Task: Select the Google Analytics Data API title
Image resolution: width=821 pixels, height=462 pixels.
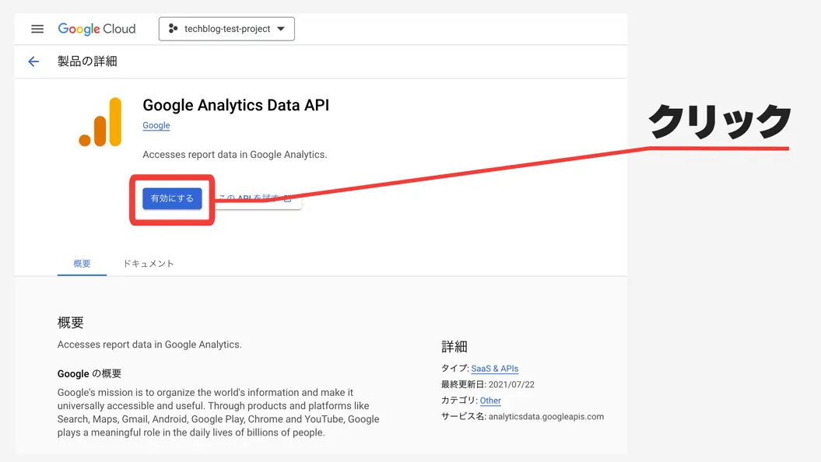Action: [x=236, y=105]
